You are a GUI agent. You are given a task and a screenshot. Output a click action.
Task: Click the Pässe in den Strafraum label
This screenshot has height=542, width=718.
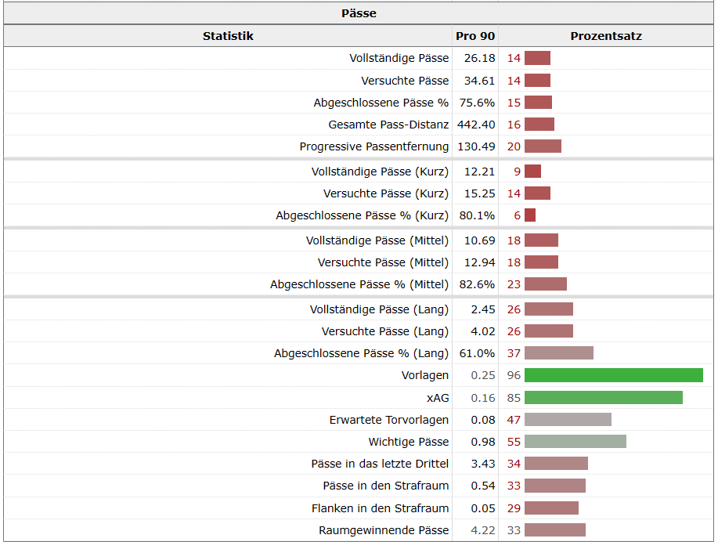(385, 486)
